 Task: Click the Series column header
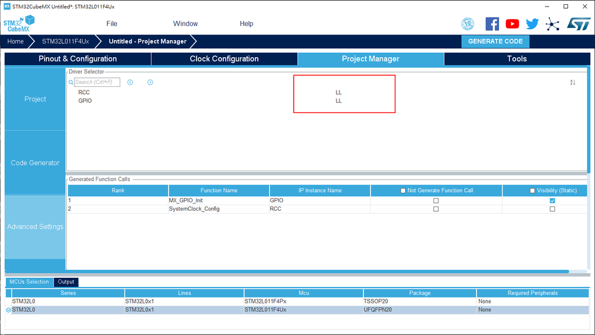pyautogui.click(x=68, y=293)
